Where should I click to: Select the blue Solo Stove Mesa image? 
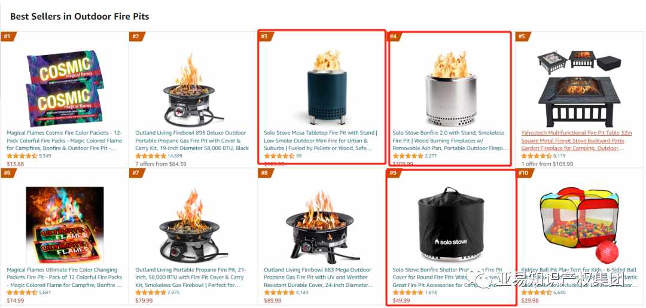(x=328, y=88)
